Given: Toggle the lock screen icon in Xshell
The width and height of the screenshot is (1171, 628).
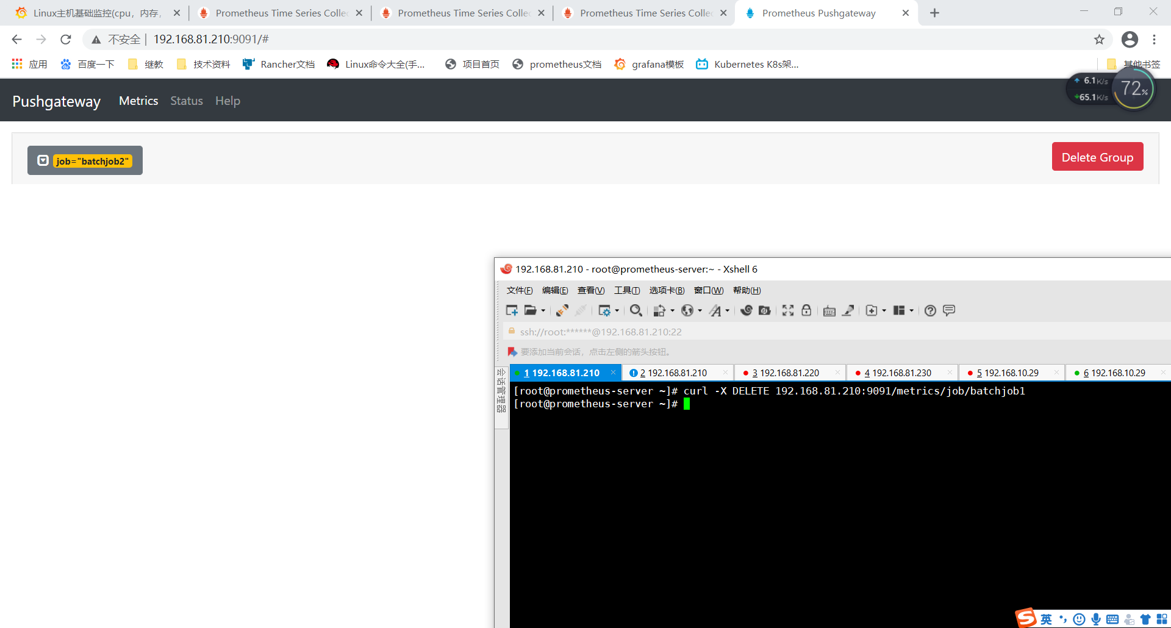Looking at the screenshot, I should (807, 310).
